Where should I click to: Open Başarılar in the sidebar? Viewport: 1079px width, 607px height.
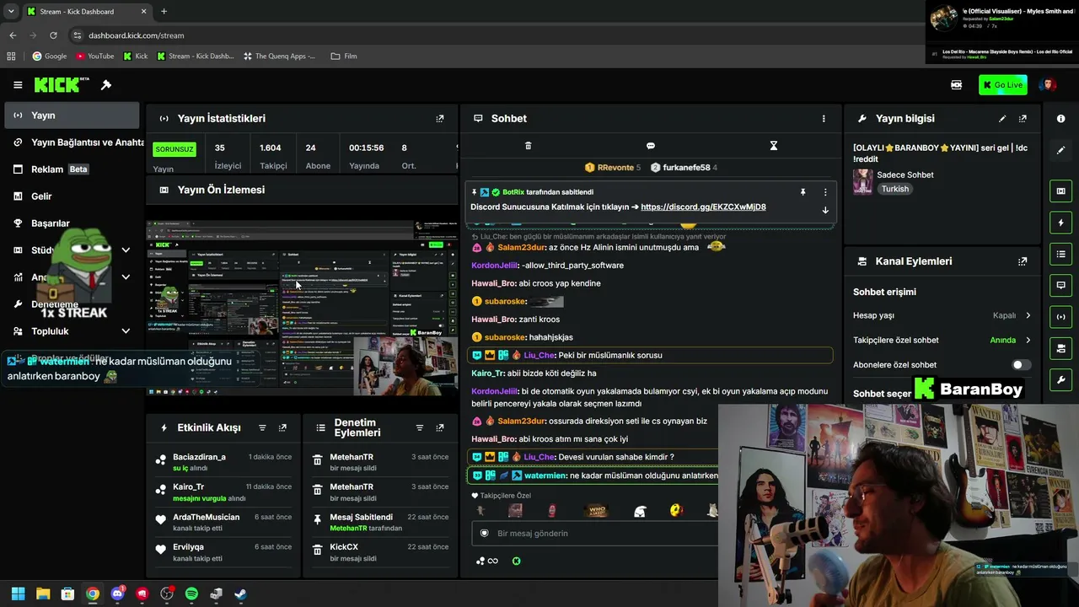(72, 223)
